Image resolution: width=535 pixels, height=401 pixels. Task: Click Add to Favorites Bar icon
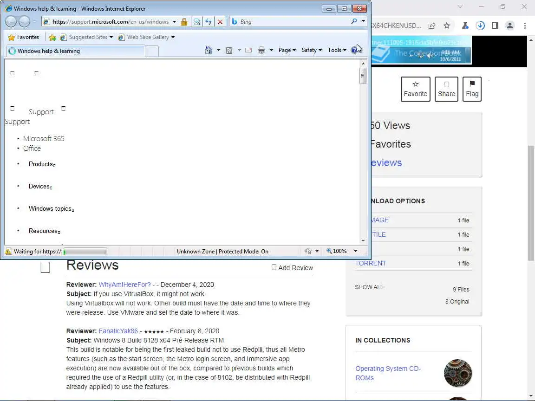coord(52,37)
